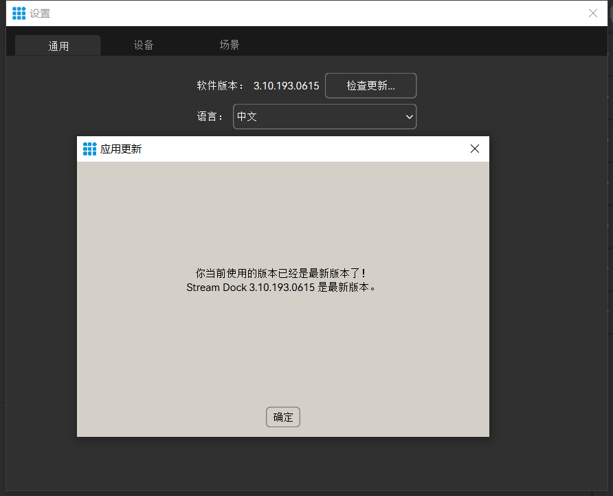Open the 语言 dropdown showing 中文
Image resolution: width=613 pixels, height=496 pixels.
tap(324, 116)
